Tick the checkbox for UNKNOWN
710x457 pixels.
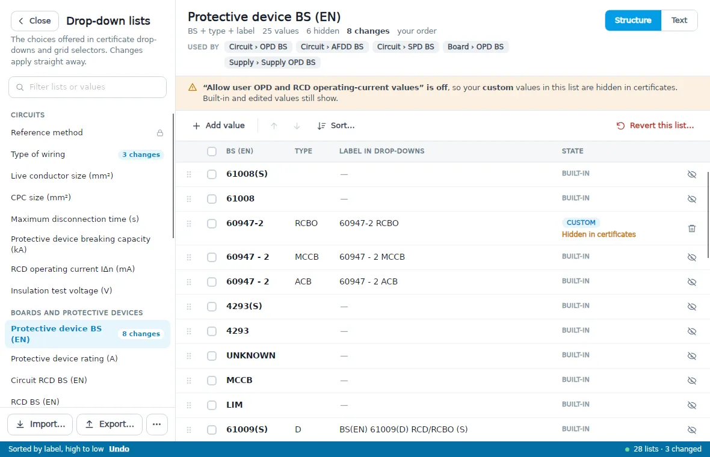coord(211,355)
